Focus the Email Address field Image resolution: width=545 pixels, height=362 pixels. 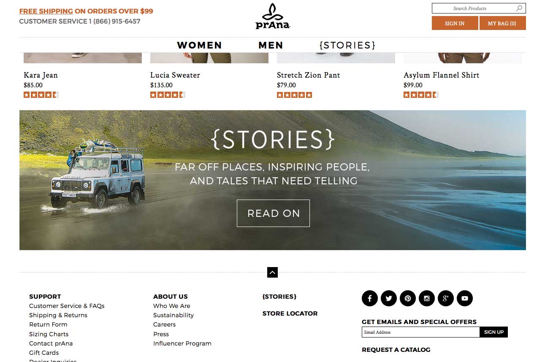420,332
